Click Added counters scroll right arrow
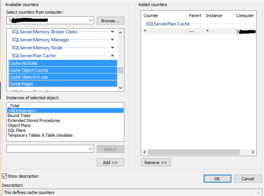 pos(253,152)
